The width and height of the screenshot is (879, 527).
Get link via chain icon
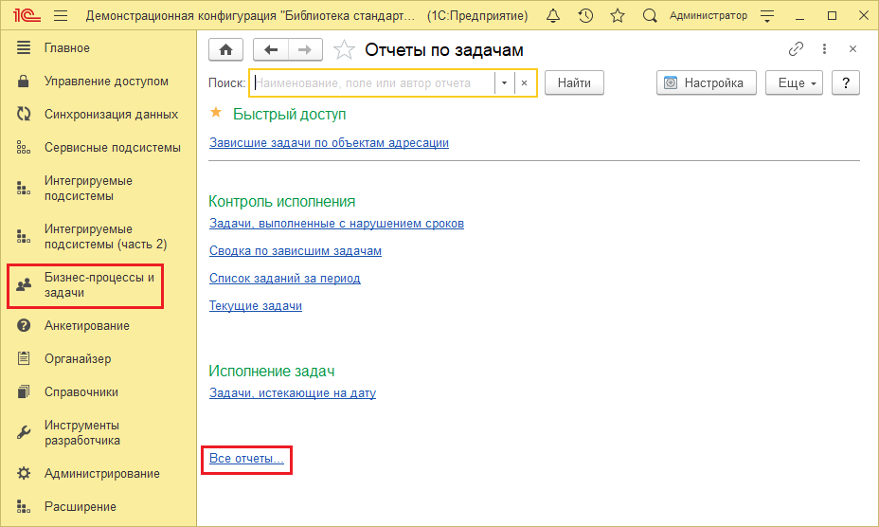[796, 49]
